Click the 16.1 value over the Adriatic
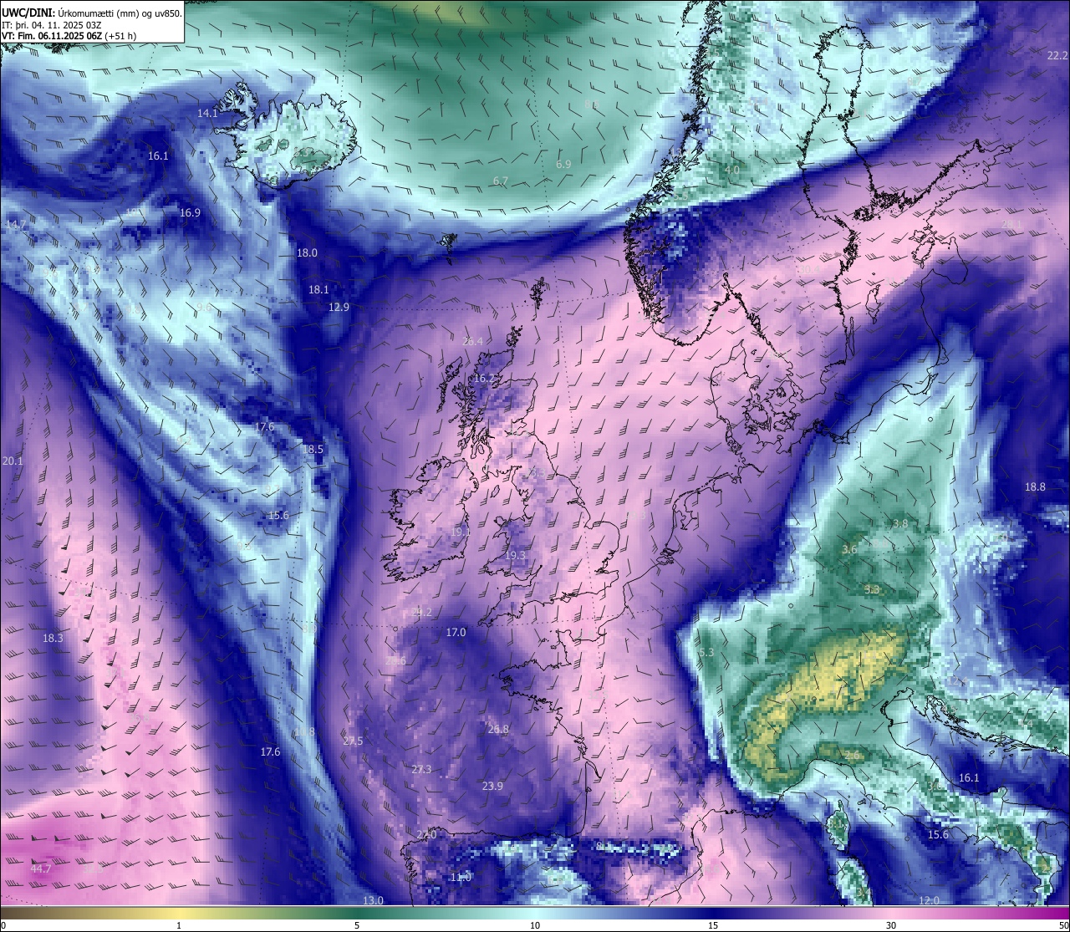Viewport: 1070px width, 932px height. pos(968,777)
